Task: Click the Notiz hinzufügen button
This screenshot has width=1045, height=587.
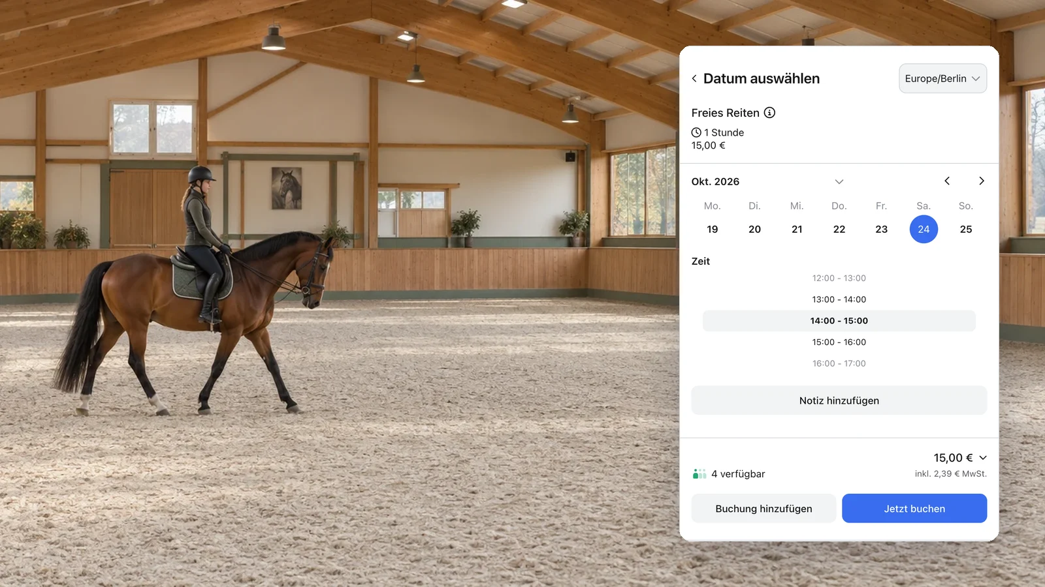Action: click(839, 400)
